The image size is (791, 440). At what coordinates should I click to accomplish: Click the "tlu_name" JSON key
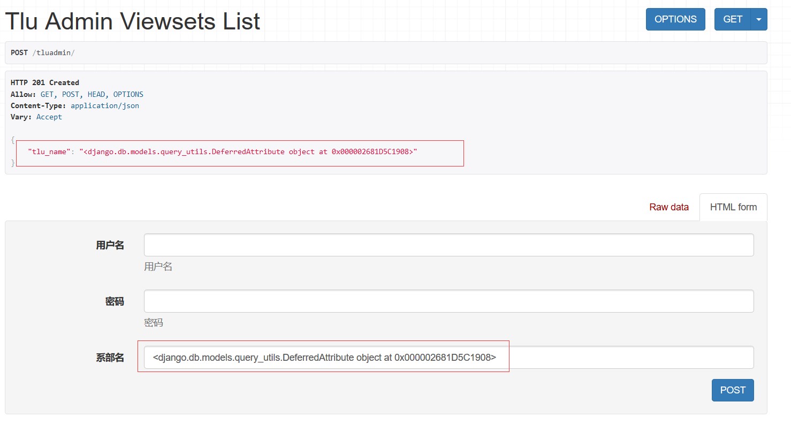tap(49, 151)
